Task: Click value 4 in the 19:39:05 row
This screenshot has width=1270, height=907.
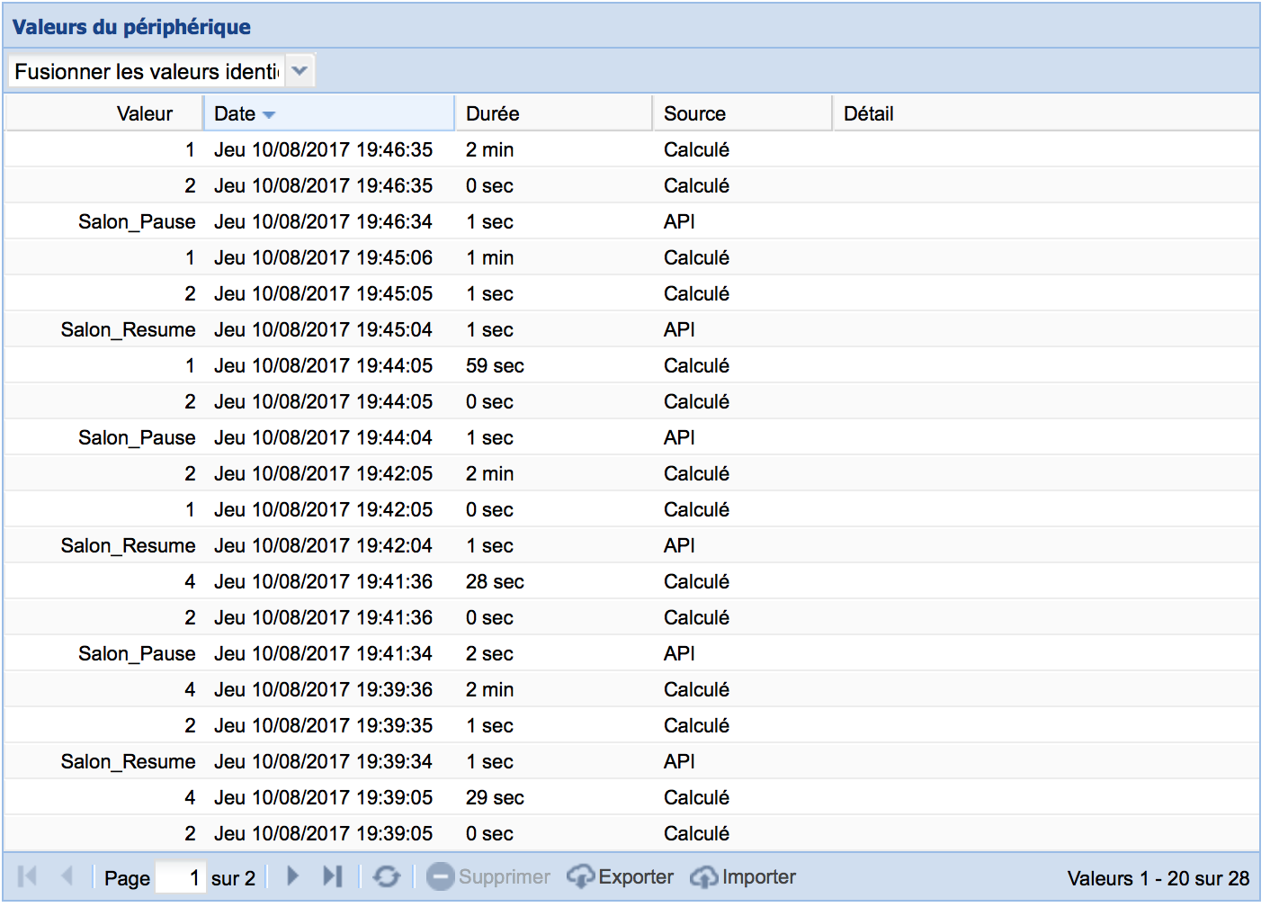Action: [190, 797]
